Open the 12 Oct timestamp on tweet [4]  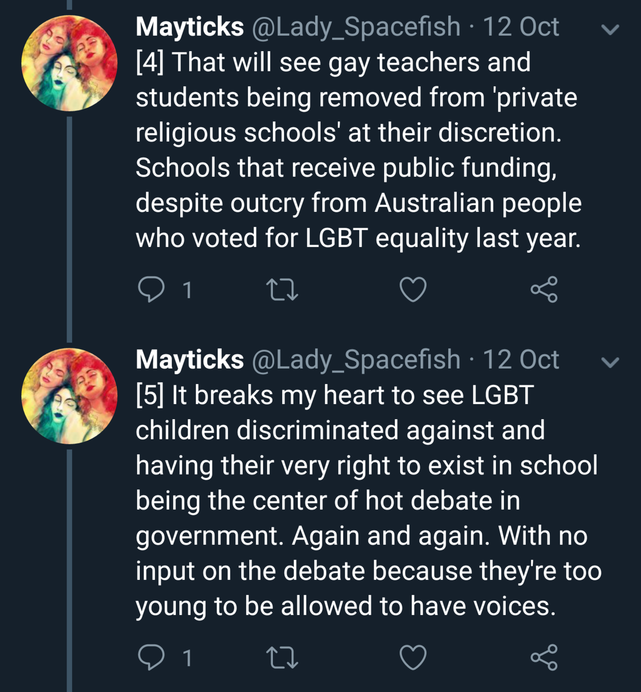point(520,27)
